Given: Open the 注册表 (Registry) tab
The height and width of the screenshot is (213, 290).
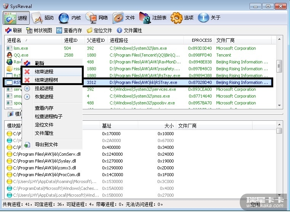Looking at the screenshot, I should pos(153,18).
